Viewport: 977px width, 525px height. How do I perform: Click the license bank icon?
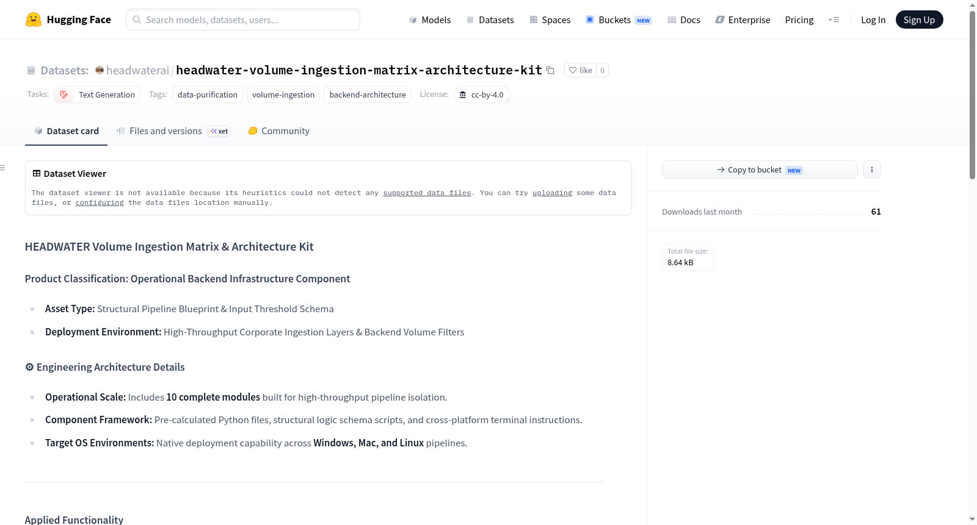[463, 95]
